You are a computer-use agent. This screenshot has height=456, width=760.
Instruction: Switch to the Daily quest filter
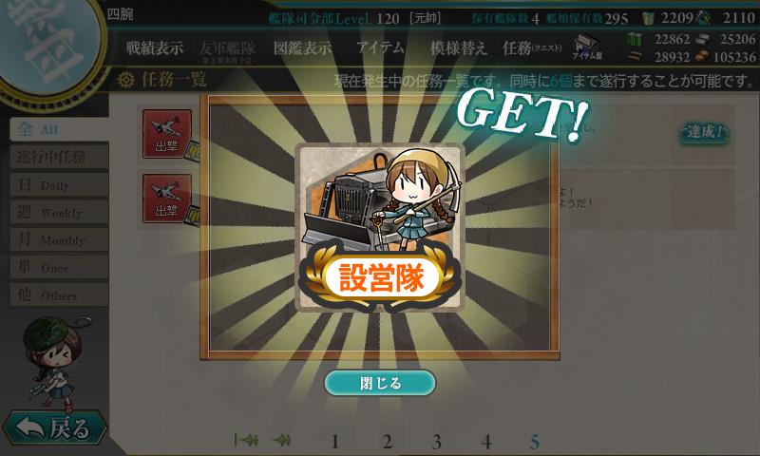click(59, 184)
